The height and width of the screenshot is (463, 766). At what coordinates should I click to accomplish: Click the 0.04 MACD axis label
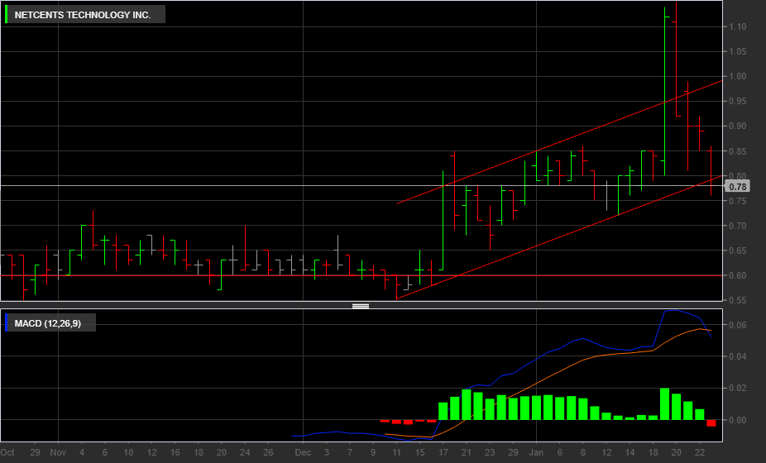tap(738, 356)
